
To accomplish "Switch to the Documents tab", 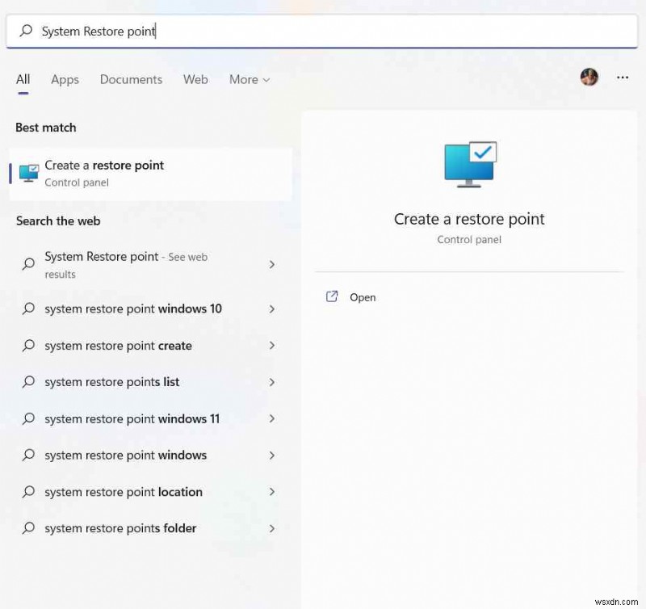I will 131,79.
